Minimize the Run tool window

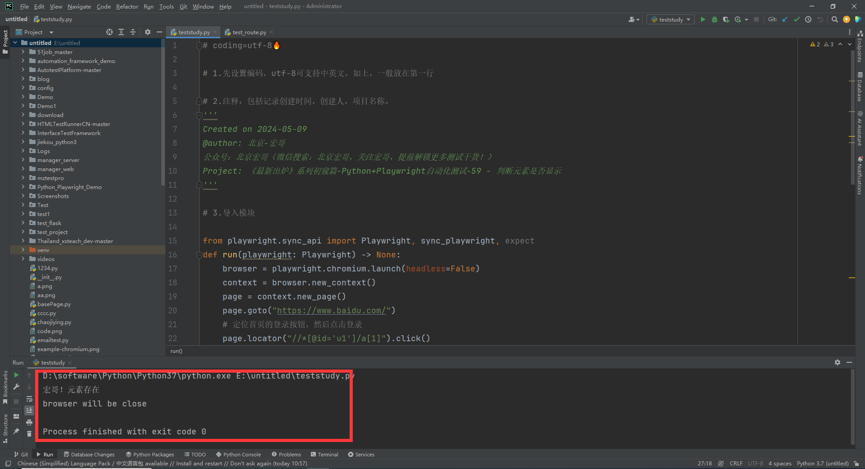[x=849, y=362]
